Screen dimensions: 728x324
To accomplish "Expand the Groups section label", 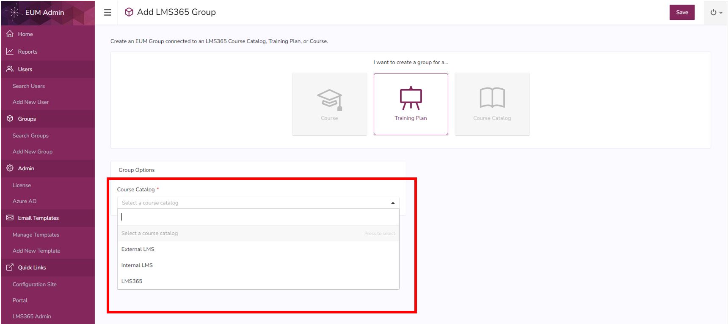I will [x=27, y=119].
